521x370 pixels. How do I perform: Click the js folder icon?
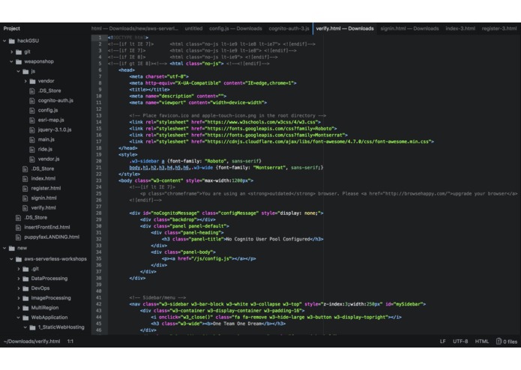tap(25, 71)
